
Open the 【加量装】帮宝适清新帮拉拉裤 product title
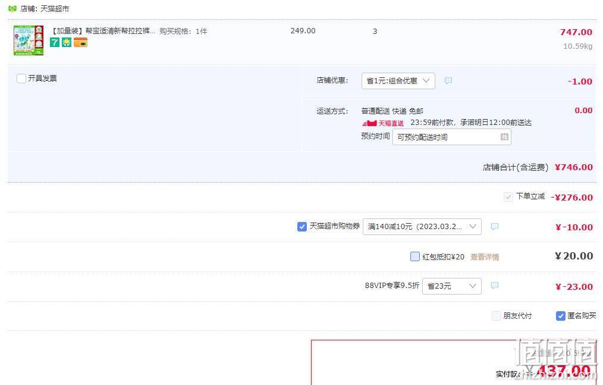click(x=103, y=31)
